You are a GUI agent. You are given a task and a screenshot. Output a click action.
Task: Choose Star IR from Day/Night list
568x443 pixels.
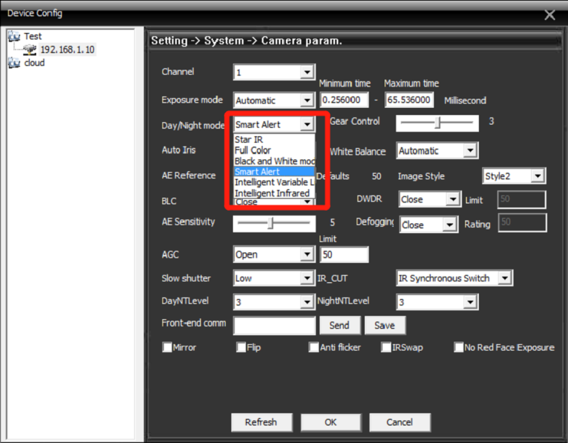click(249, 139)
